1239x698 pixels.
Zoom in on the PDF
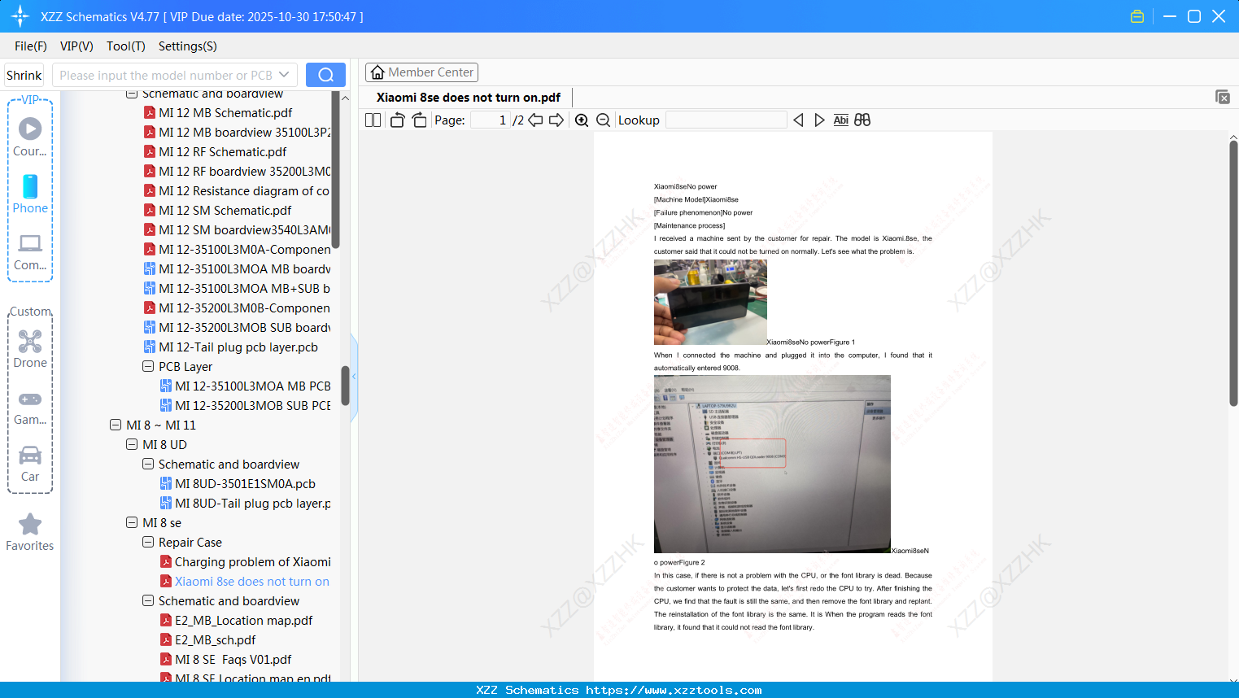pos(582,120)
